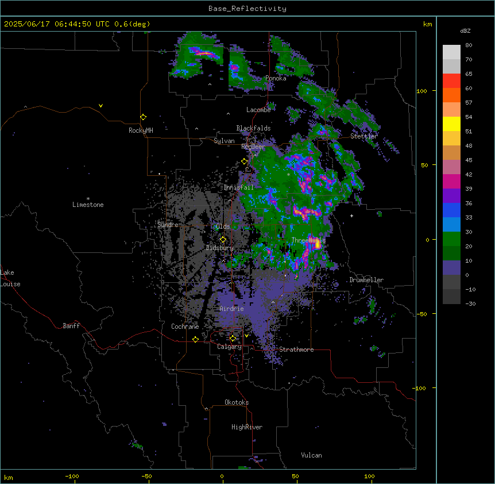This screenshot has width=495, height=484.
Task: Click the yellow v marker northwest of RockyMH
Action: (100, 106)
